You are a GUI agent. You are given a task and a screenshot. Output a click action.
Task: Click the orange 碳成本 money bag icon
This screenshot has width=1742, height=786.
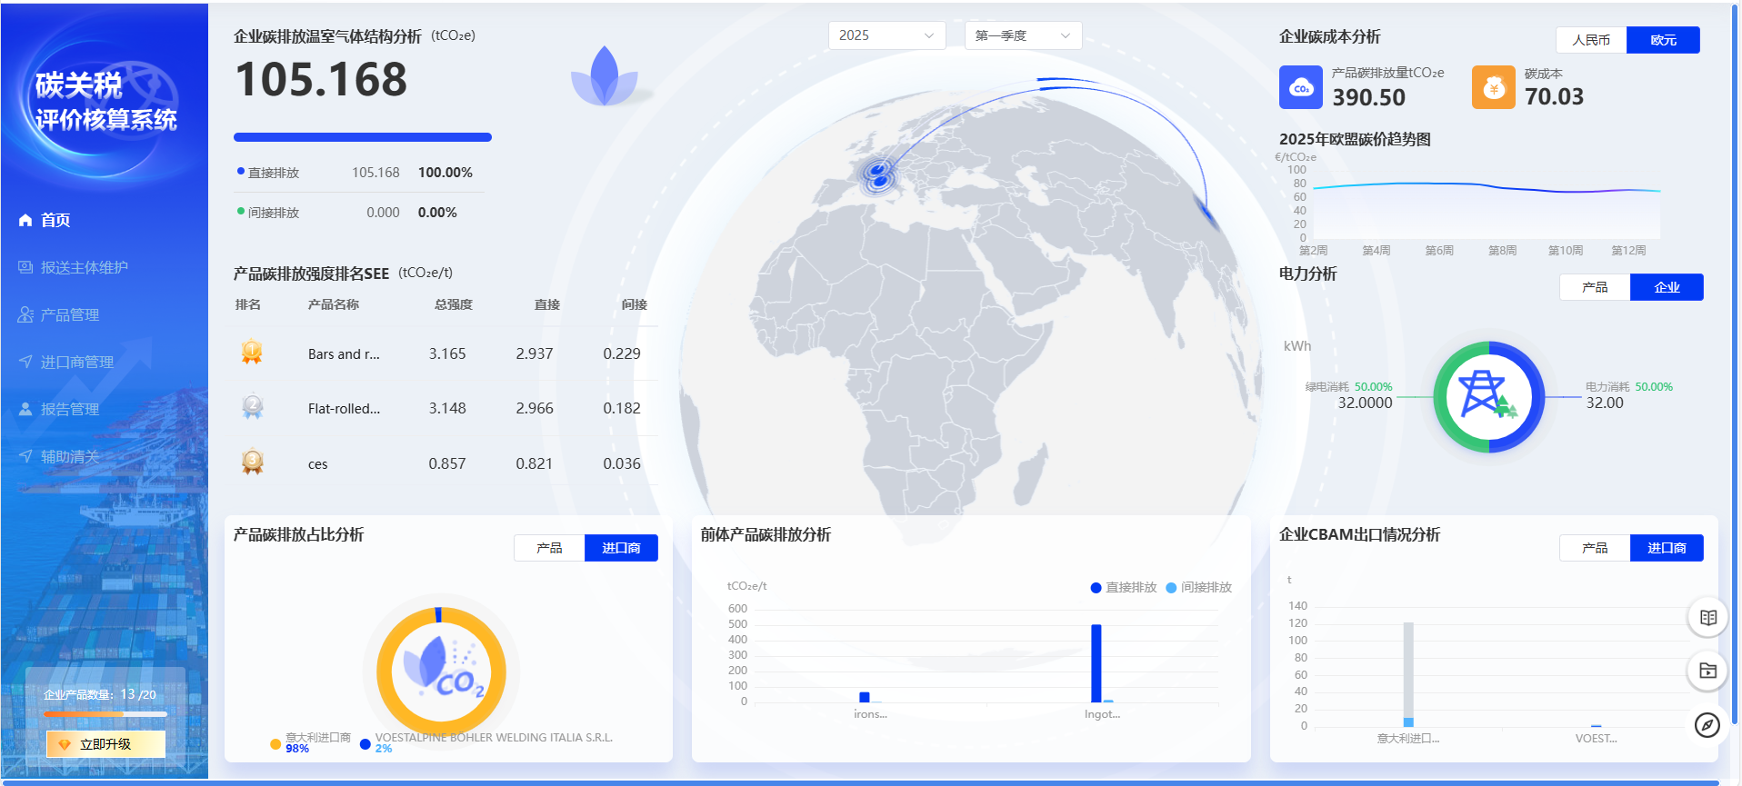coord(1493,88)
